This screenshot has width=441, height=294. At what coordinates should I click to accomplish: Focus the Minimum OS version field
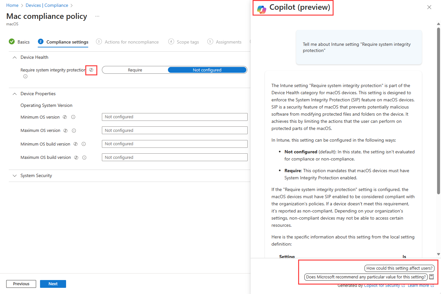pyautogui.click(x=175, y=117)
